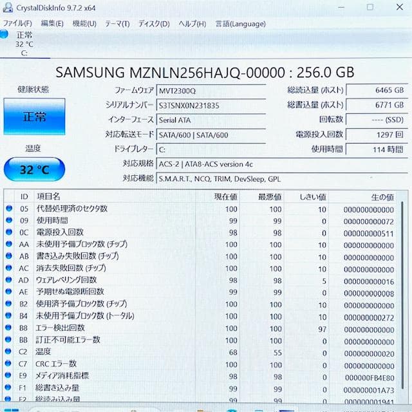412x412 pixels.
Task: Click the ACS-2 standard field
Action: pos(282,164)
